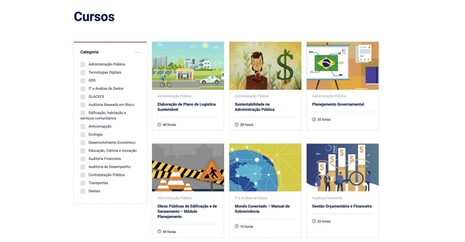Click clock icon on Planejamento Governamental card

point(314,120)
